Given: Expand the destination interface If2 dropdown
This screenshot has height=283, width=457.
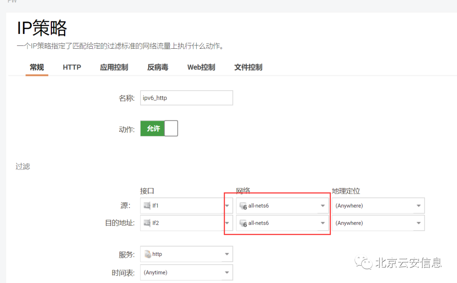Looking at the screenshot, I should (227, 223).
